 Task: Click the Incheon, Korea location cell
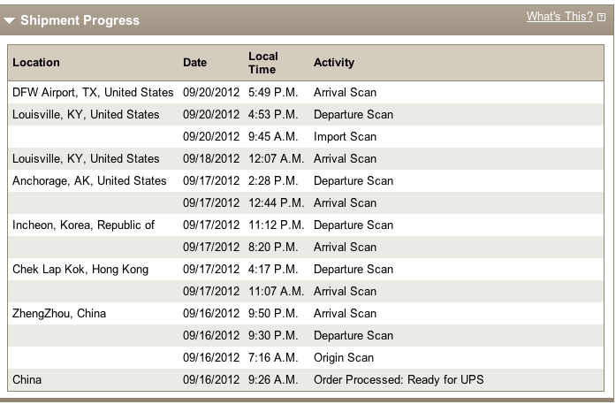83,225
